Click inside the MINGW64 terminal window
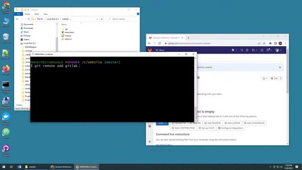Screen dimensions: 302x170 112,89
